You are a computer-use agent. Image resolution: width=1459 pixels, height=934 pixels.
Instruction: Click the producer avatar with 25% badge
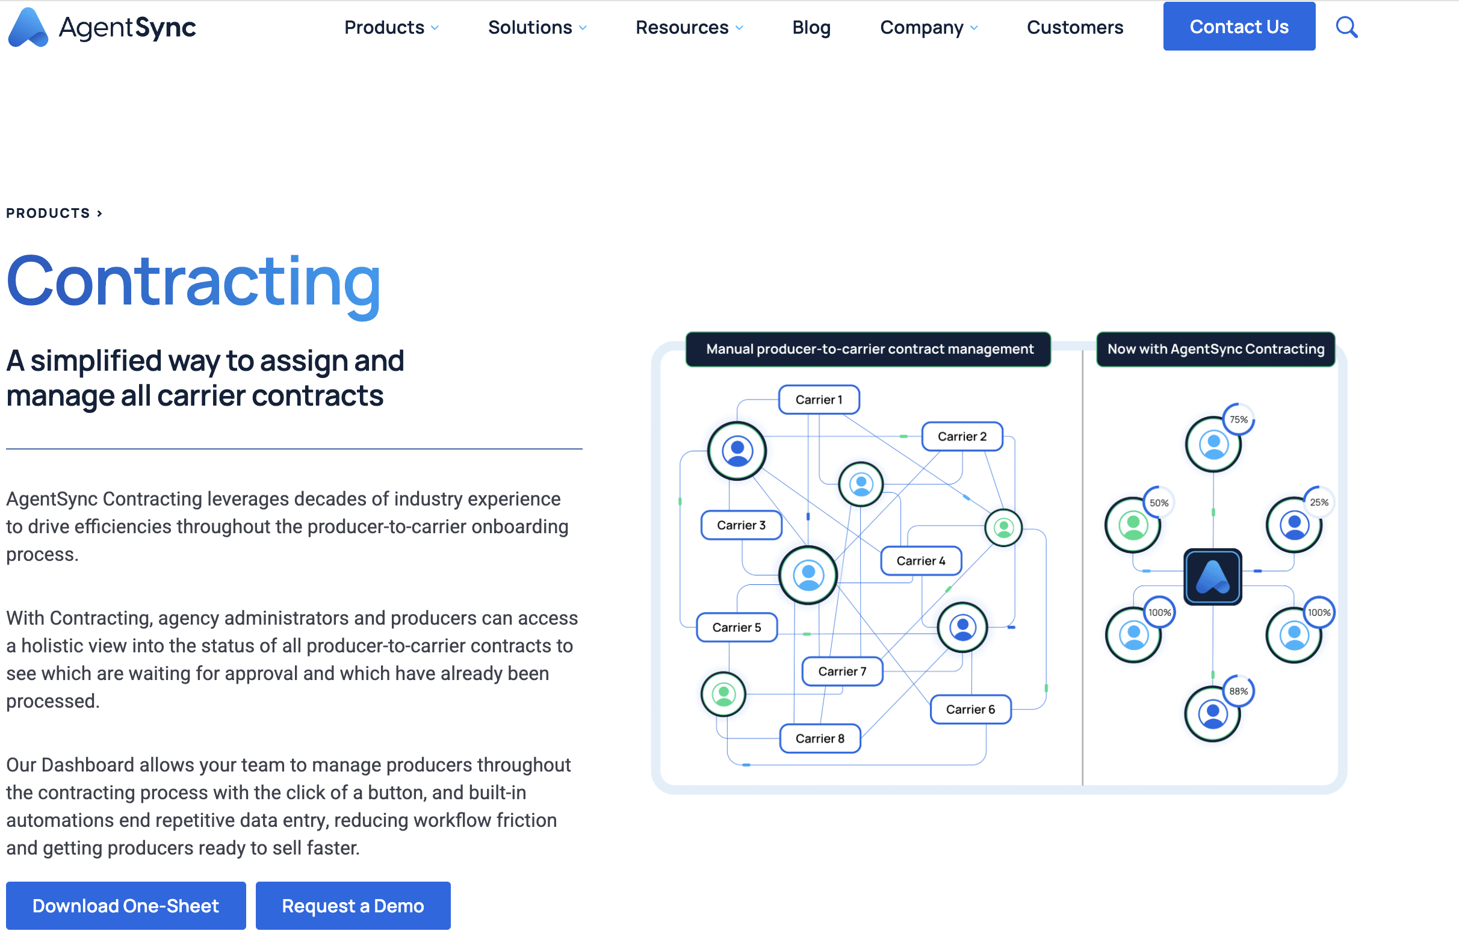[x=1293, y=525]
